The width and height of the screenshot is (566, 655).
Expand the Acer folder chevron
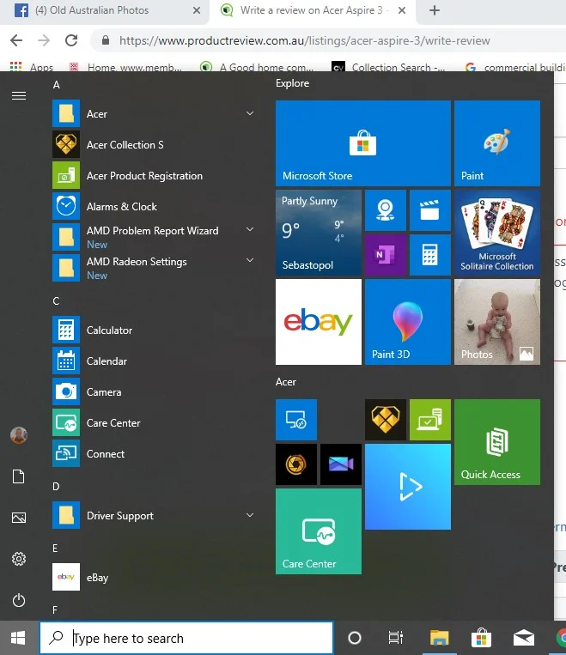tap(250, 113)
